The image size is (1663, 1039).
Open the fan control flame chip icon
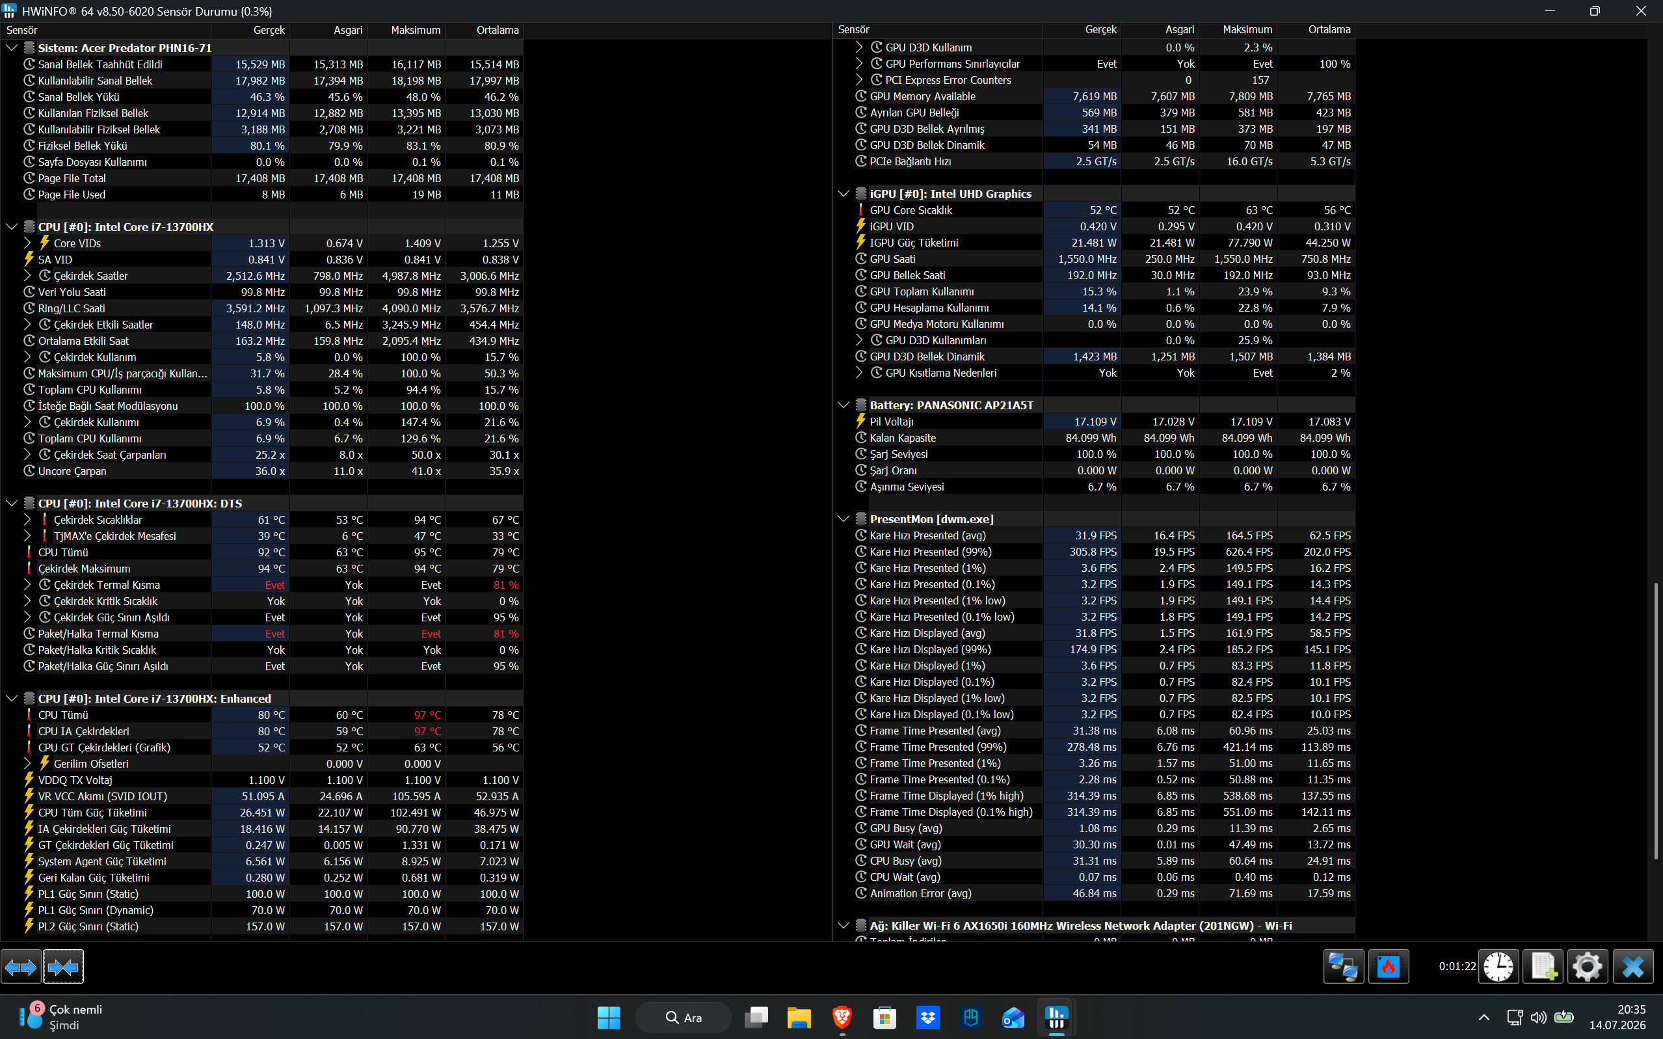1389,967
